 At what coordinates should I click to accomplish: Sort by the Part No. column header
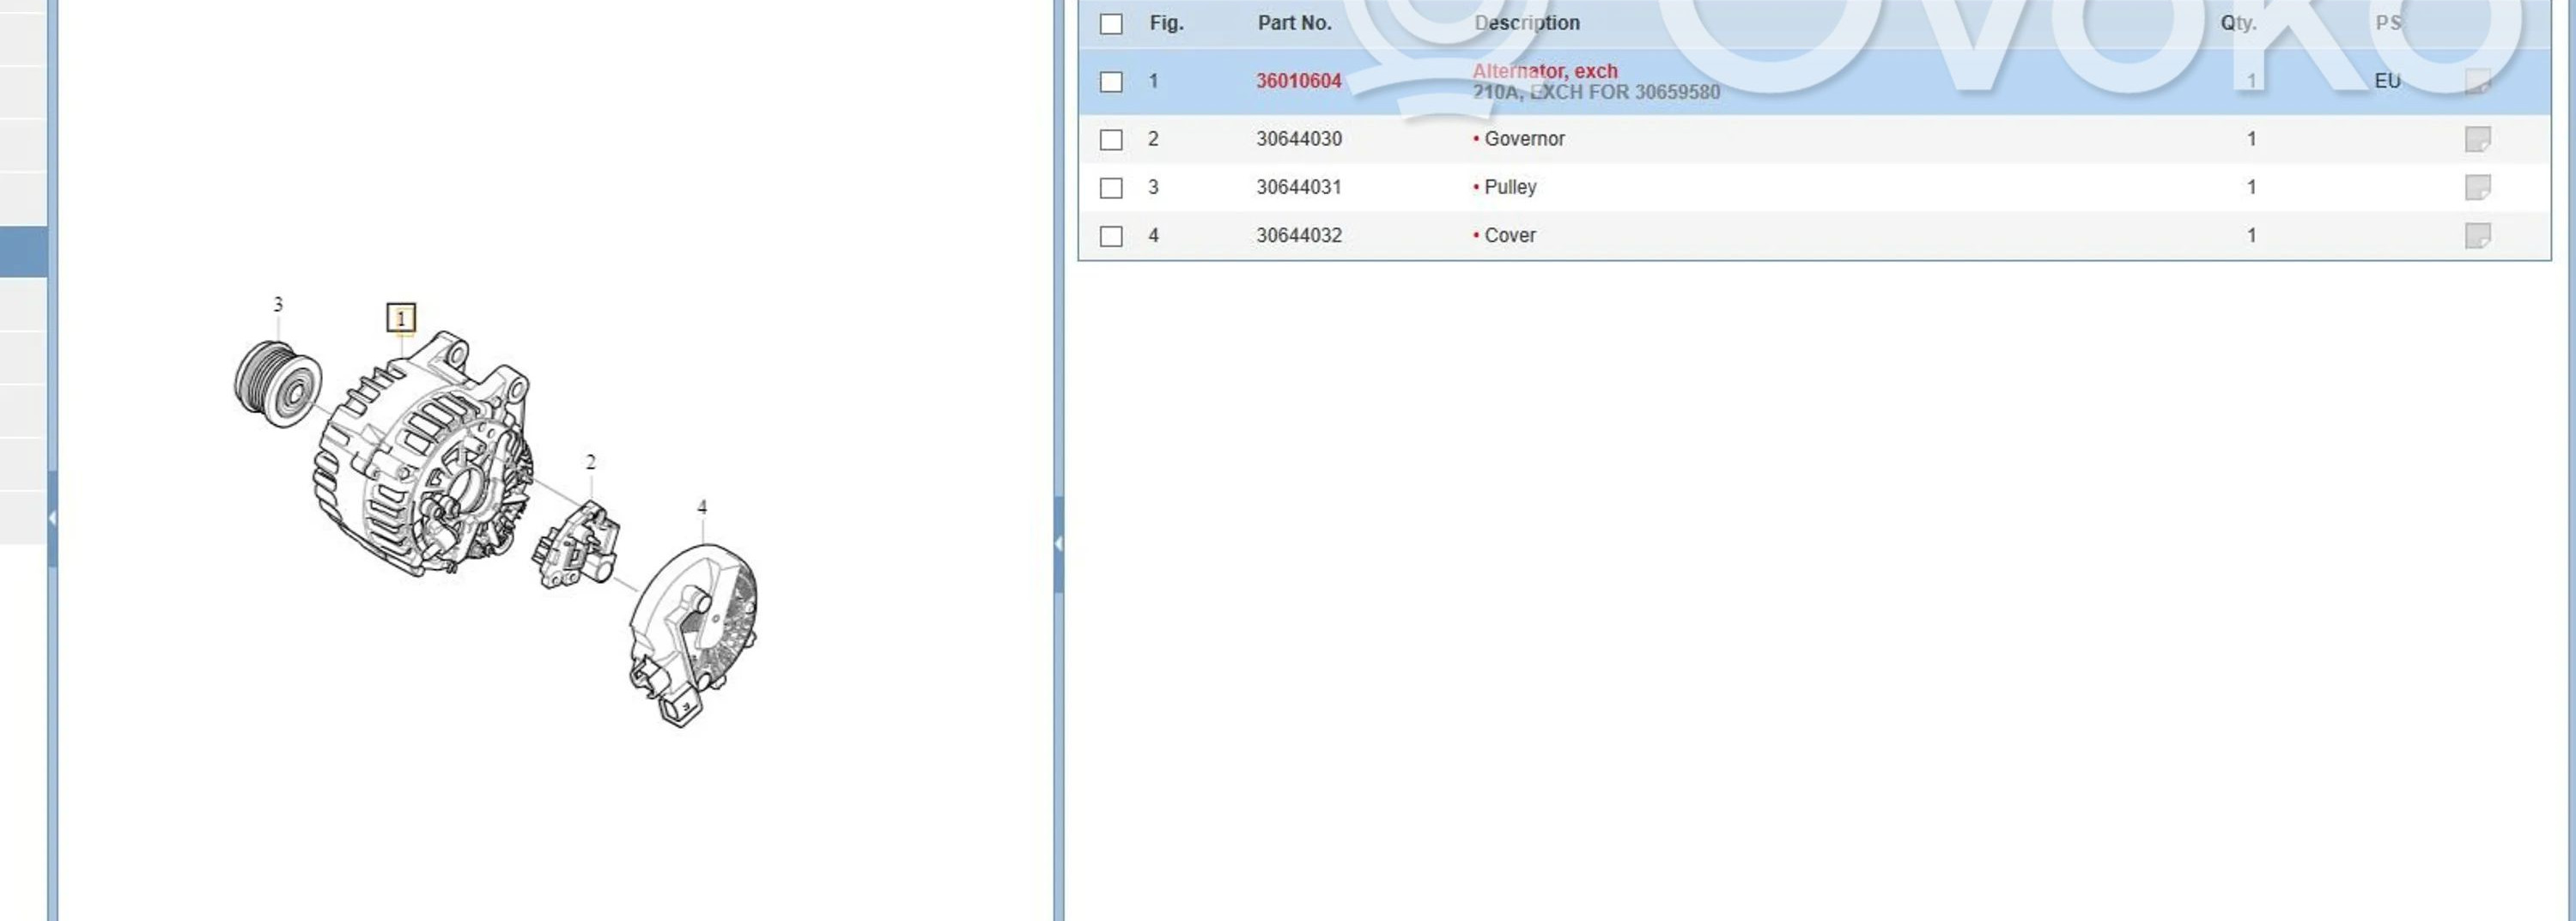click(1294, 23)
